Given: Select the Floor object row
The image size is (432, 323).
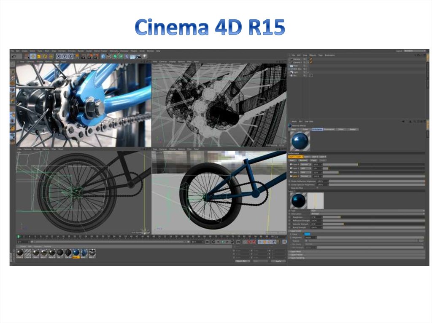Looking at the screenshot, I should pyautogui.click(x=294, y=65).
